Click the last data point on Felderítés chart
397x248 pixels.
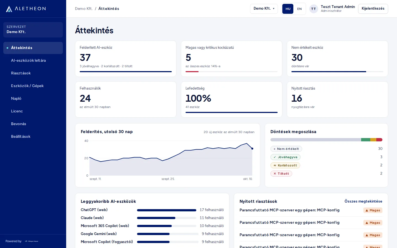tap(252, 149)
